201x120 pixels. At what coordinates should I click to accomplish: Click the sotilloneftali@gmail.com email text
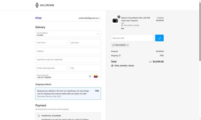coord(88,18)
